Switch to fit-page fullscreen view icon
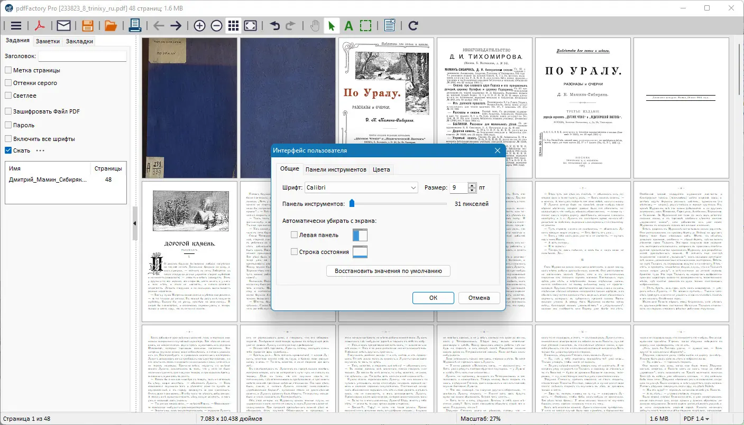The height and width of the screenshot is (425, 744). click(x=250, y=25)
